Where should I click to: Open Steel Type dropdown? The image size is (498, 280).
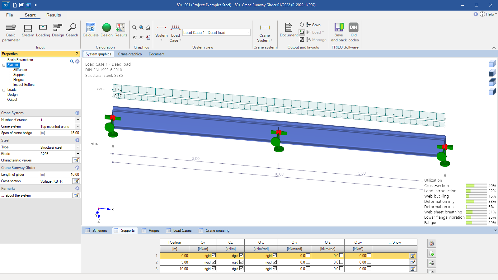click(78, 147)
